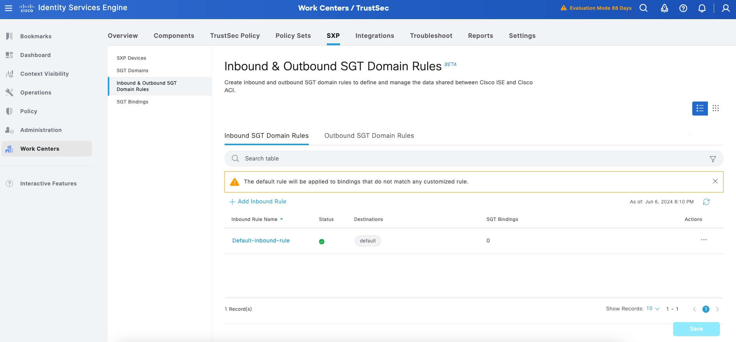Switch to grid view layout
The width and height of the screenshot is (736, 342).
tap(715, 109)
